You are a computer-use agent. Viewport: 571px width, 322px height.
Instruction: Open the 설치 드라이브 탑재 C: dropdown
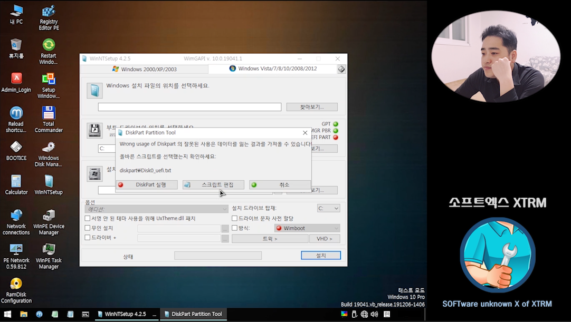(328, 208)
